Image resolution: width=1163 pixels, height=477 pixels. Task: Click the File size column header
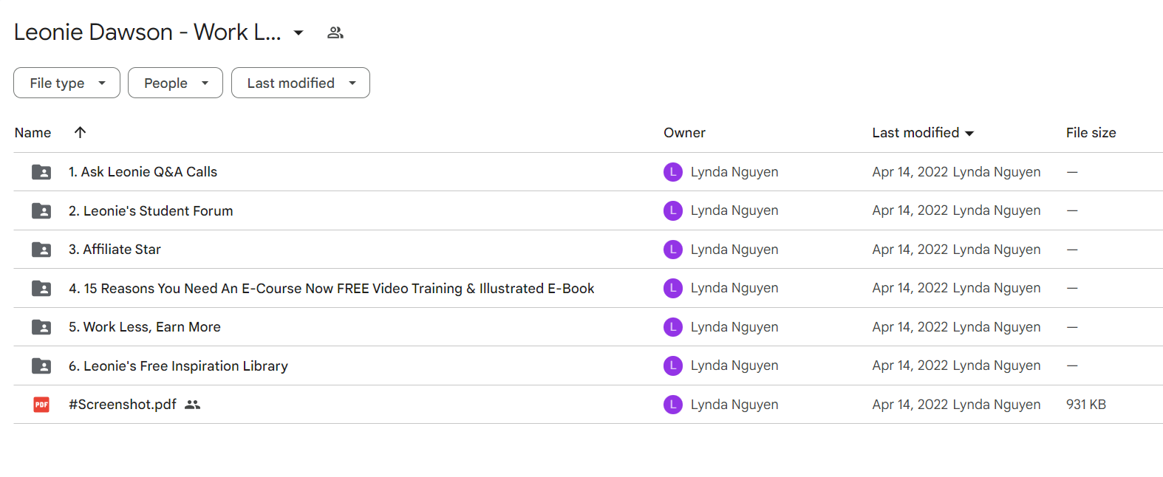(1091, 133)
